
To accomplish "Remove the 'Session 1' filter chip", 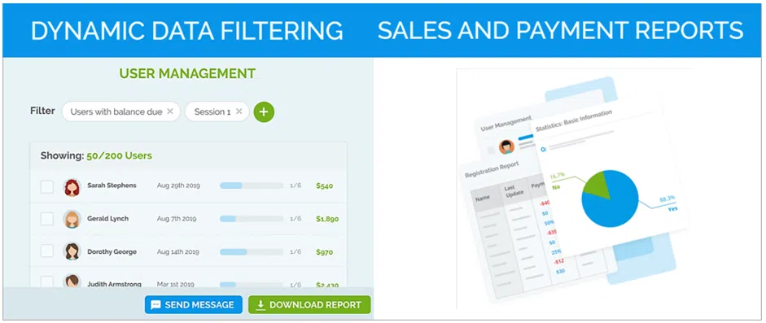I will click(x=239, y=111).
